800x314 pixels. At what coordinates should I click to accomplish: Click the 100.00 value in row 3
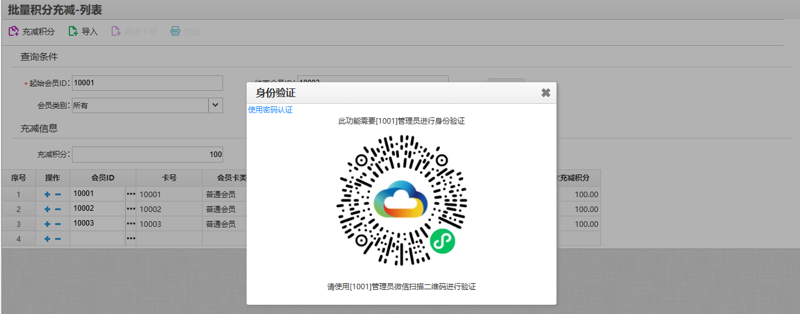click(x=586, y=224)
